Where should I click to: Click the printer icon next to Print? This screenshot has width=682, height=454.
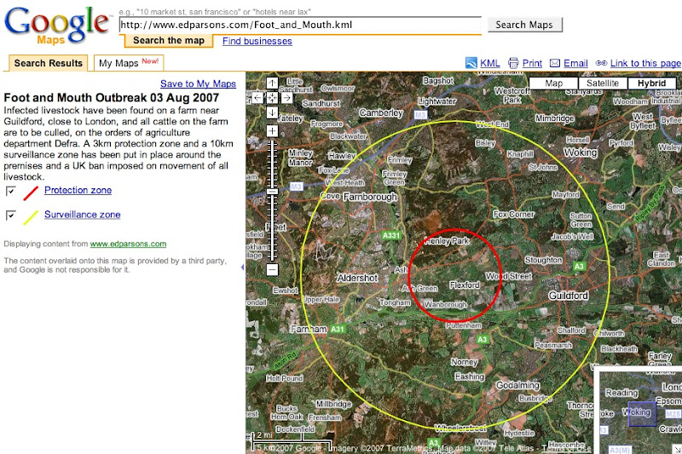coord(513,63)
